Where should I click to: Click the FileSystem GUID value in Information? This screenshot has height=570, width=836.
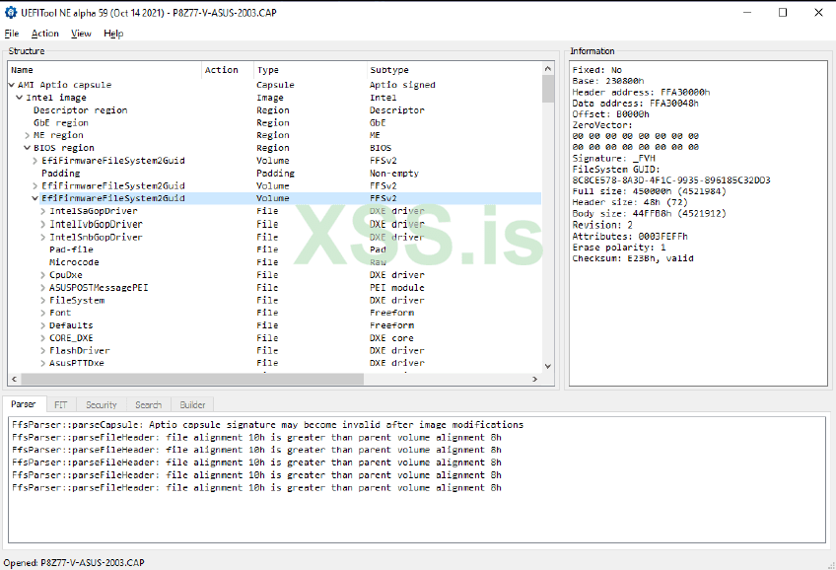coord(671,180)
